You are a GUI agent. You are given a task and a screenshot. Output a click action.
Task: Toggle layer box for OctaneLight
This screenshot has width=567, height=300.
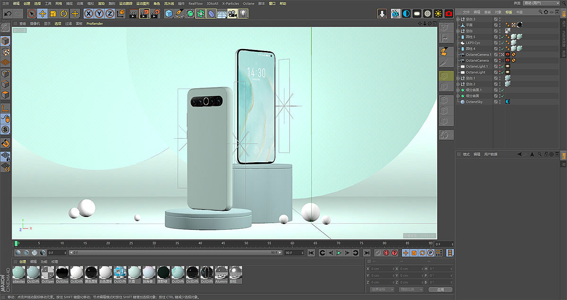496,72
